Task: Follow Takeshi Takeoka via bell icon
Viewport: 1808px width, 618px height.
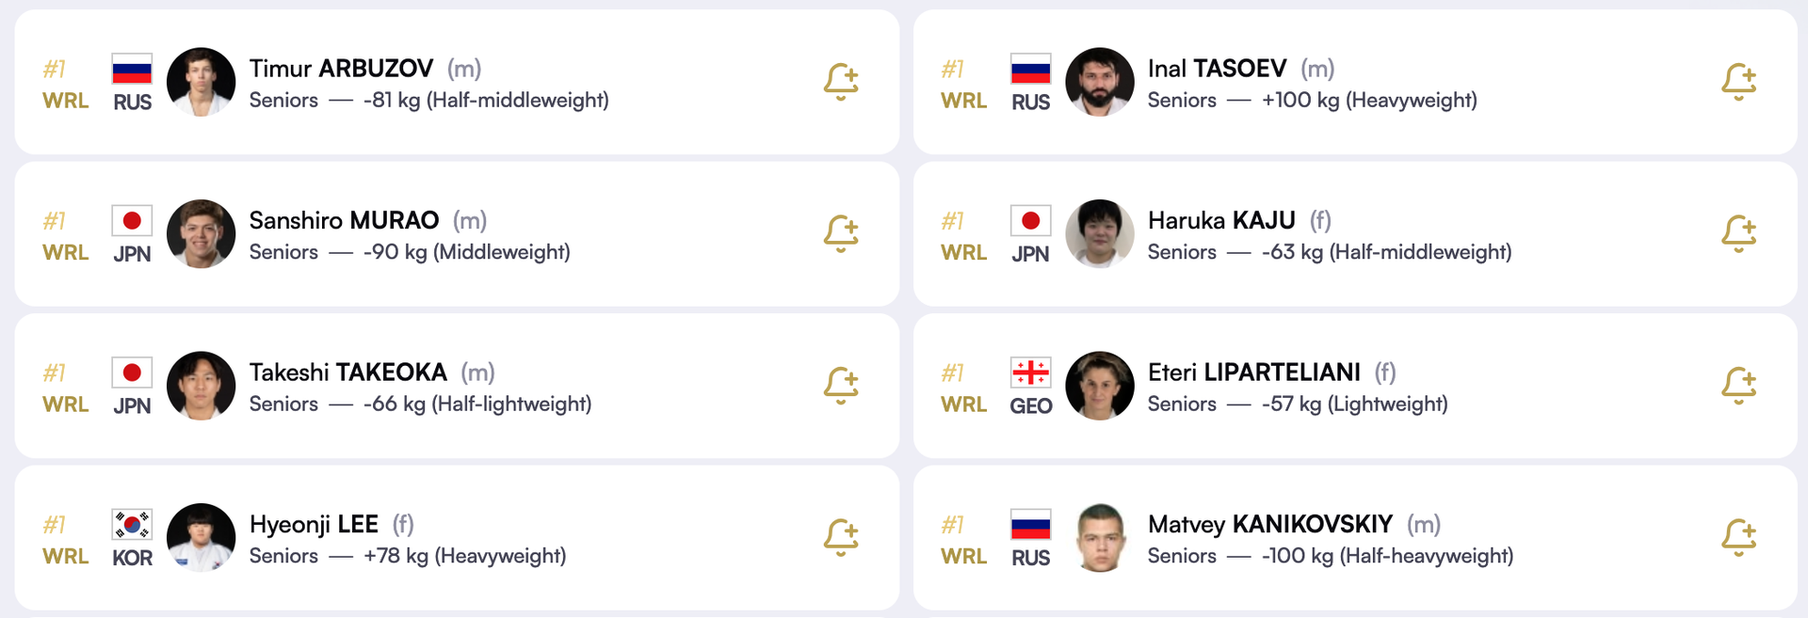Action: (x=841, y=386)
